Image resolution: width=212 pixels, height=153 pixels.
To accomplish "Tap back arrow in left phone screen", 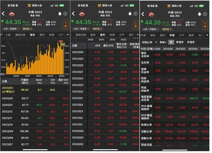I will (x=3, y=14).
